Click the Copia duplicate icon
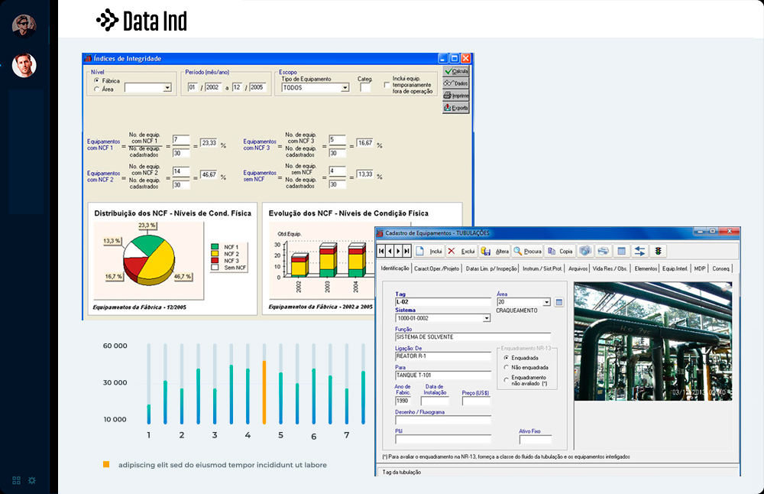This screenshot has height=494, width=764. pos(552,251)
